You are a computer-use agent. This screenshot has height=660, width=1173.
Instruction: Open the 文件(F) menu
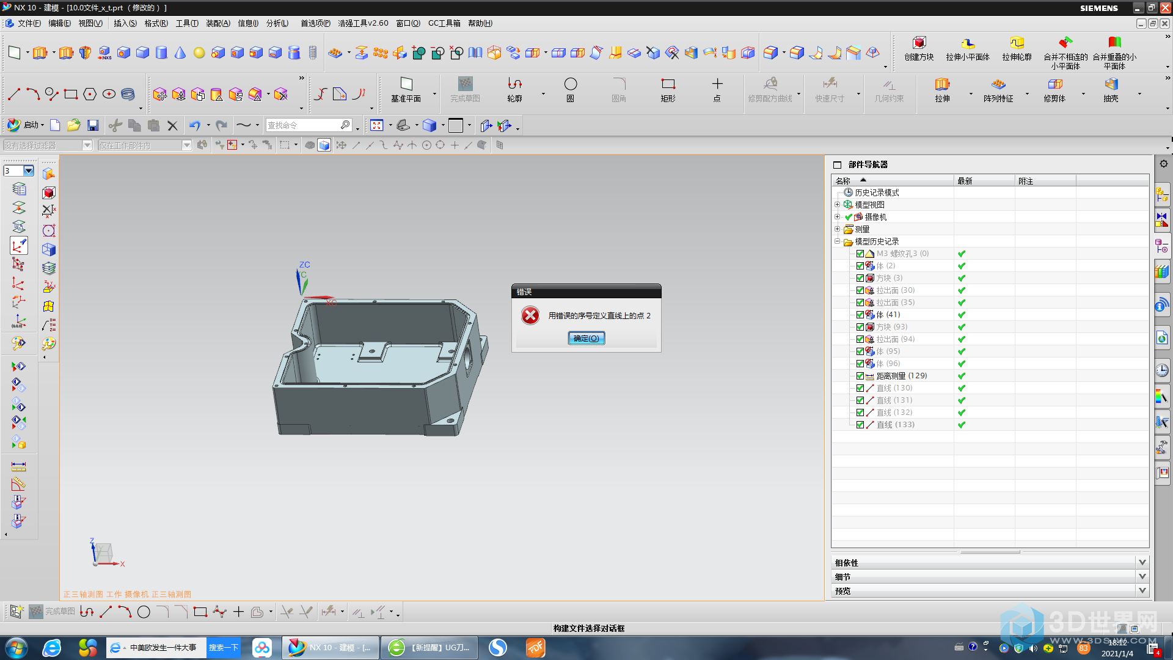coord(29,23)
